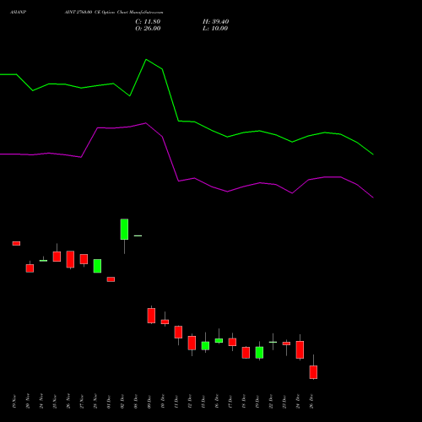Select the red candle for 09 Dec
Viewport: 422px width, 422px height.
151,316
